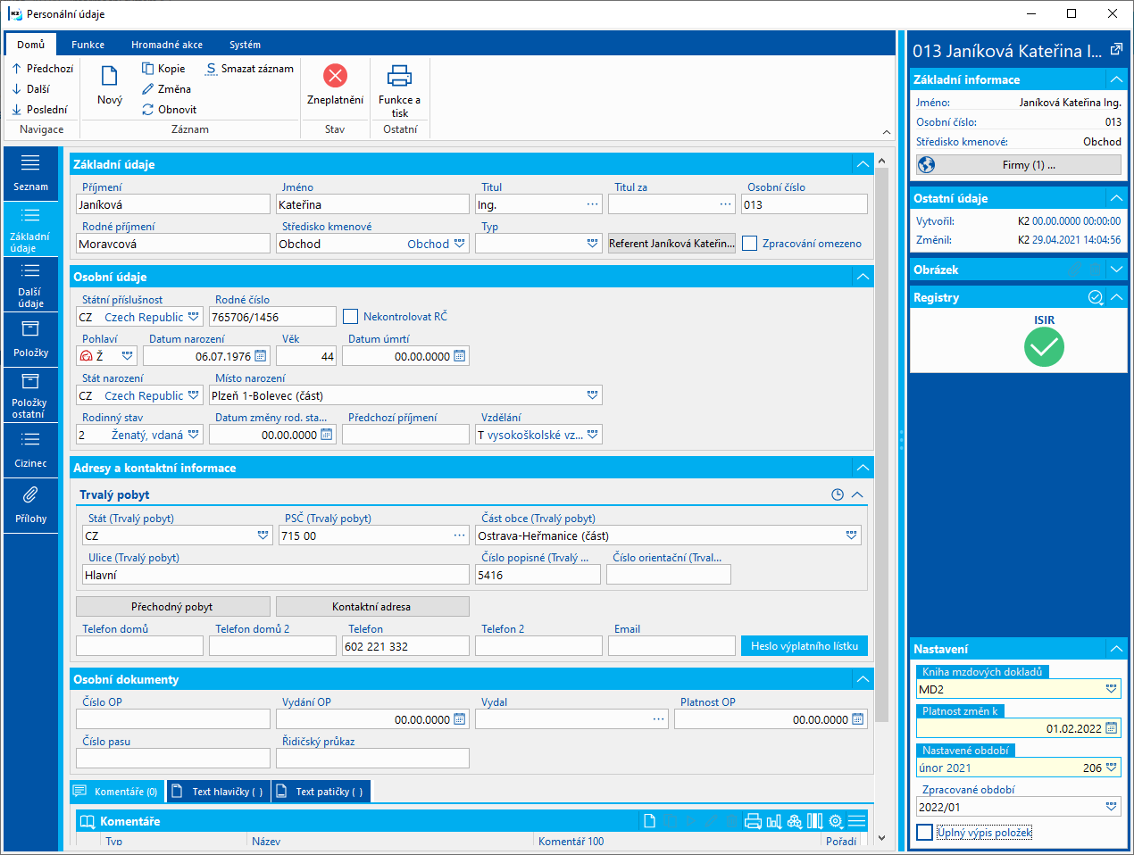Collapse the Osobní údaje section

click(x=862, y=277)
